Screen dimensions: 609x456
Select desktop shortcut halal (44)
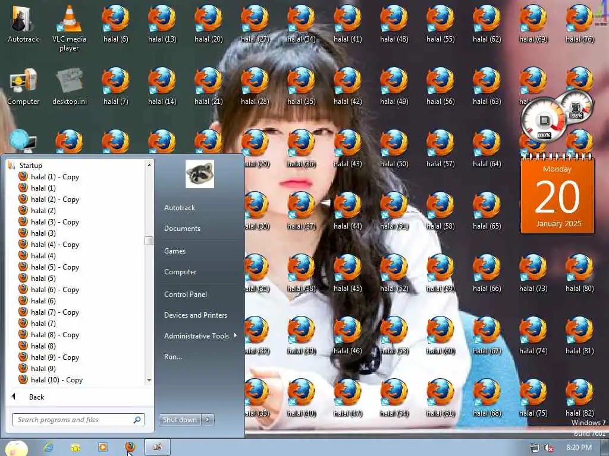tap(347, 211)
